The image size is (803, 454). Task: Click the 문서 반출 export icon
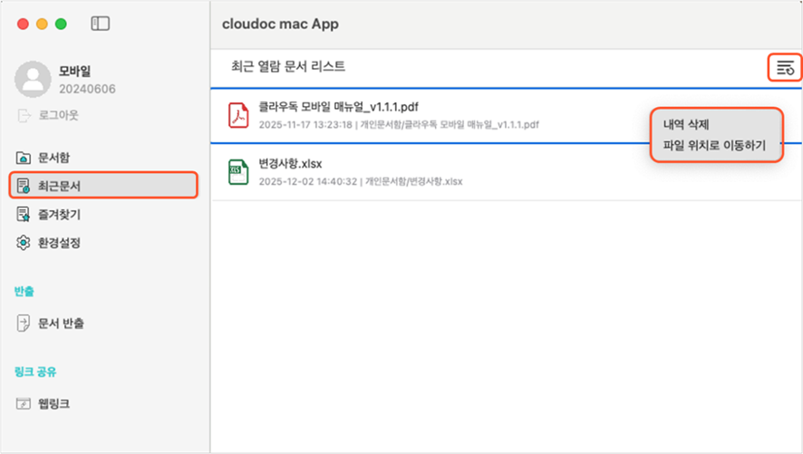tap(24, 323)
